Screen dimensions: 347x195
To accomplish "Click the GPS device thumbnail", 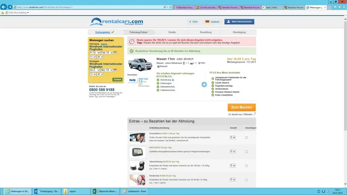I will [x=137, y=152].
